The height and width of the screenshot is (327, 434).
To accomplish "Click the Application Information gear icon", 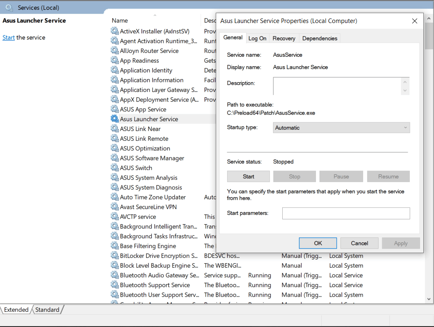I will coord(114,80).
